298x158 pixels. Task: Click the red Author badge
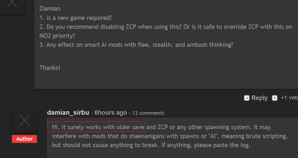click(x=24, y=139)
